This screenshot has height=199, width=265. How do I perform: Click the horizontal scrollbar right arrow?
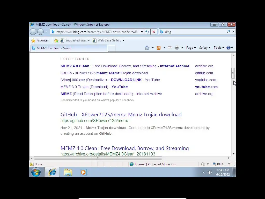[x=229, y=158]
